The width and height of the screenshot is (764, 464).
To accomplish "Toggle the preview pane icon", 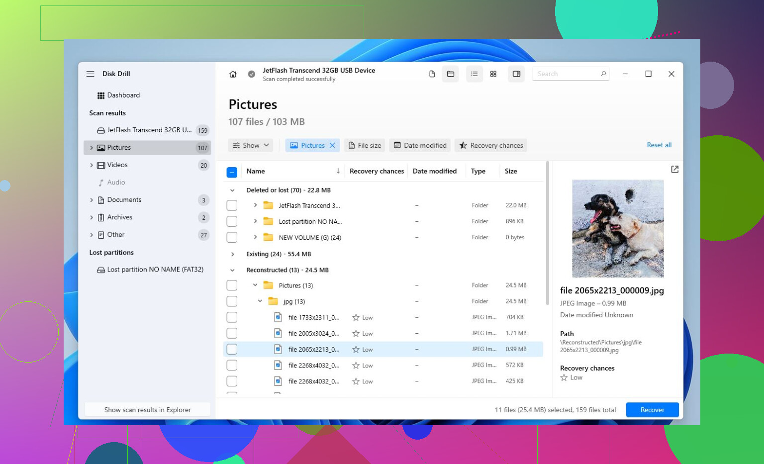I will pyautogui.click(x=516, y=74).
